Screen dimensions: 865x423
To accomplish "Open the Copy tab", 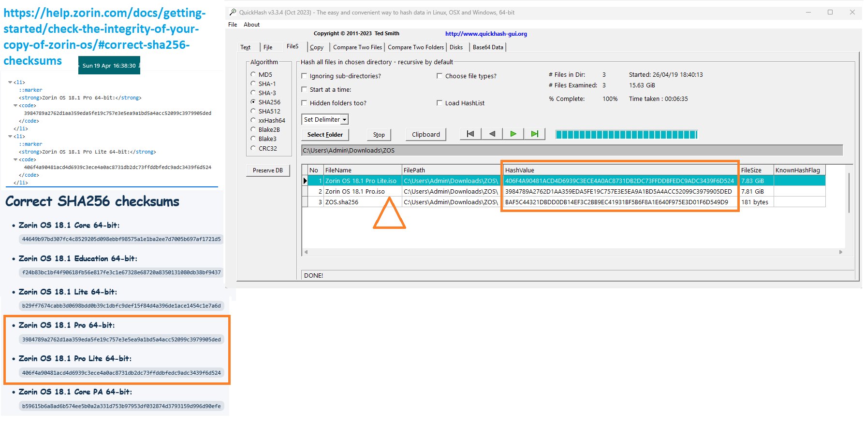I will coord(317,47).
